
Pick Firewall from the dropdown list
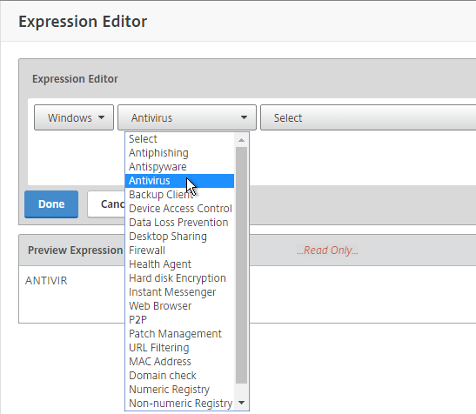click(180, 250)
